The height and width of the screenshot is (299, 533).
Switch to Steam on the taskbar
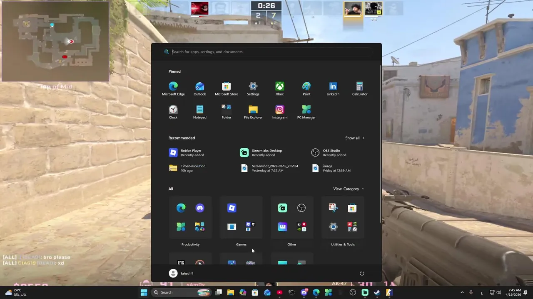377,292
